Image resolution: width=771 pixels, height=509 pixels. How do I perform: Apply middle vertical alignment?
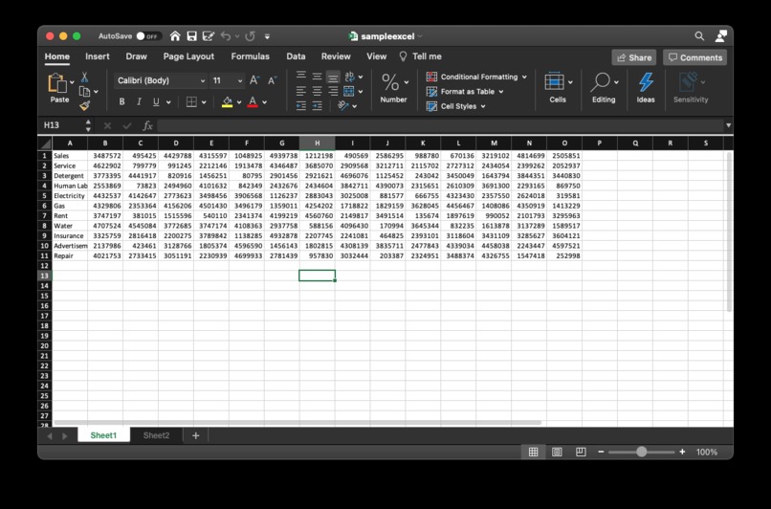pos(318,77)
